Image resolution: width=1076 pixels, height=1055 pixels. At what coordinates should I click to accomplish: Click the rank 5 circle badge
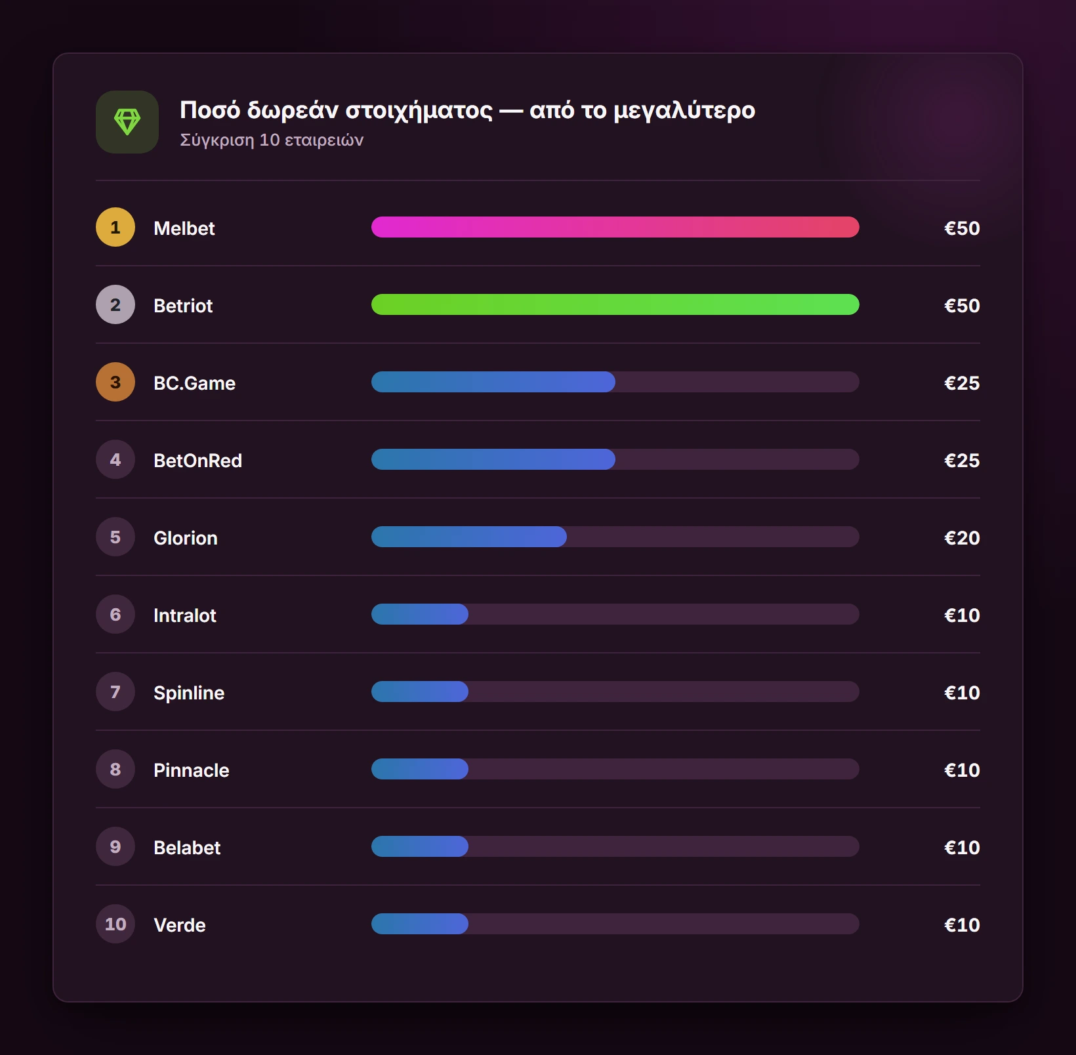[x=115, y=537]
